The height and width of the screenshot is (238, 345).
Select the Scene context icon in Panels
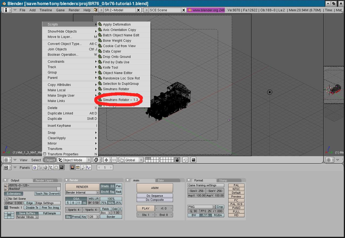pos(62,167)
